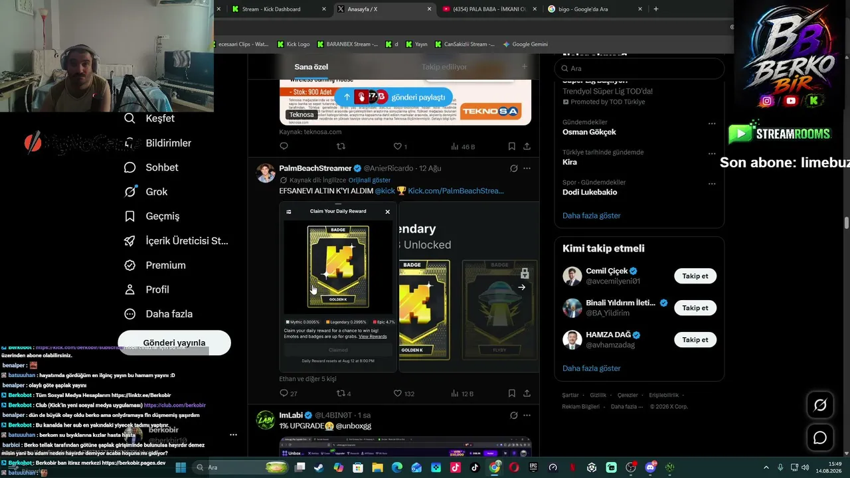Open ImLabi's profile avatar
The width and height of the screenshot is (850, 478).
coord(266,420)
